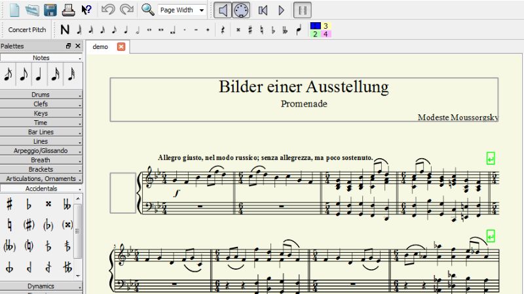This screenshot has height=294, width=524.
Task: Expand the Breath palette
Action: (x=41, y=160)
